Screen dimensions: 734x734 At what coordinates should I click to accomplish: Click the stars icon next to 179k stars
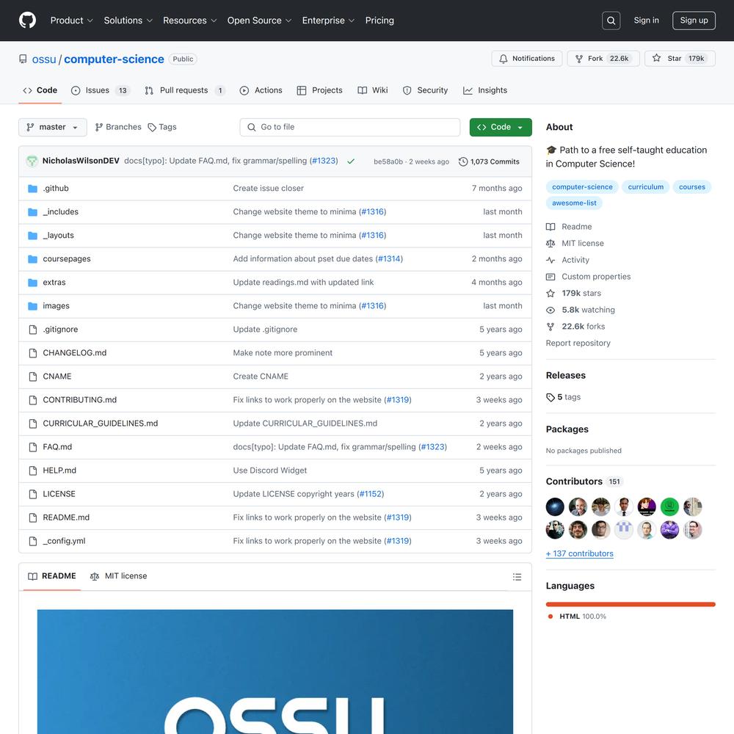550,294
